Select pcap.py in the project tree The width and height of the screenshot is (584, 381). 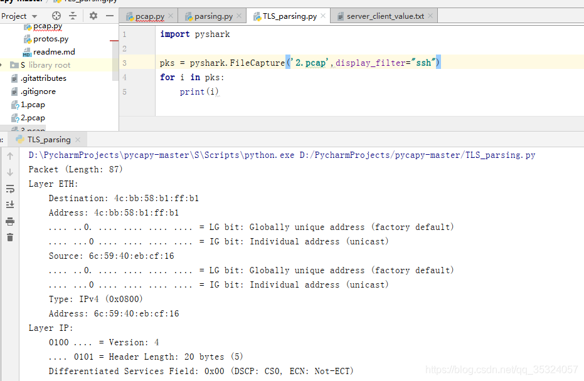[x=48, y=26]
